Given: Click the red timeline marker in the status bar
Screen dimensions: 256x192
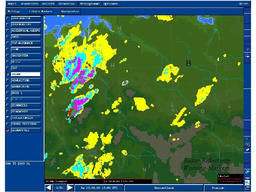Looking at the screenshot, I should pos(104,181).
